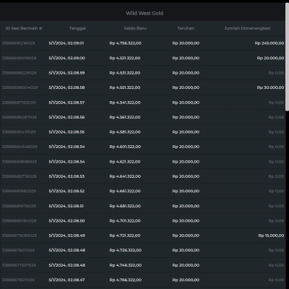Select balance Rp 4.721.322,00
Viewport: 289px width, 289px height.
point(125,236)
